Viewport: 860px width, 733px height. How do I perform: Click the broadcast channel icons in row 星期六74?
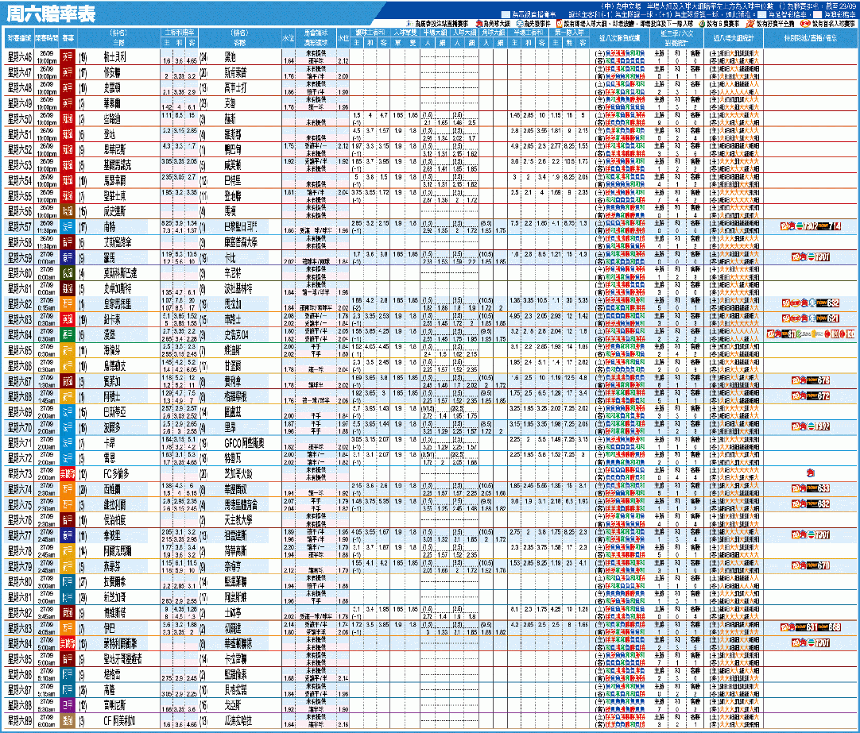click(811, 488)
